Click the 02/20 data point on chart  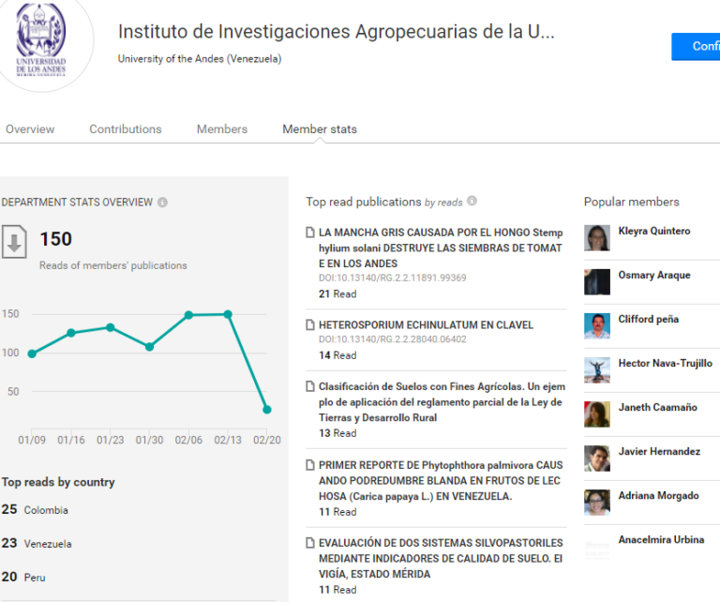tap(267, 410)
